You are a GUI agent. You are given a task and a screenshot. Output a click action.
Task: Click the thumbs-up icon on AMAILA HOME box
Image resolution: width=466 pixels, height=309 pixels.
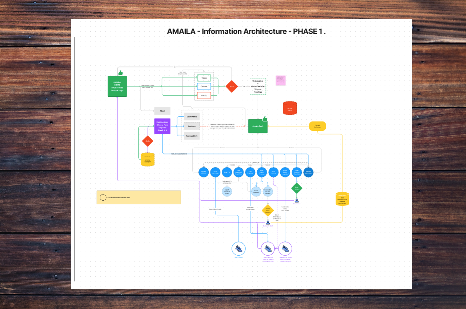[x=121, y=73]
